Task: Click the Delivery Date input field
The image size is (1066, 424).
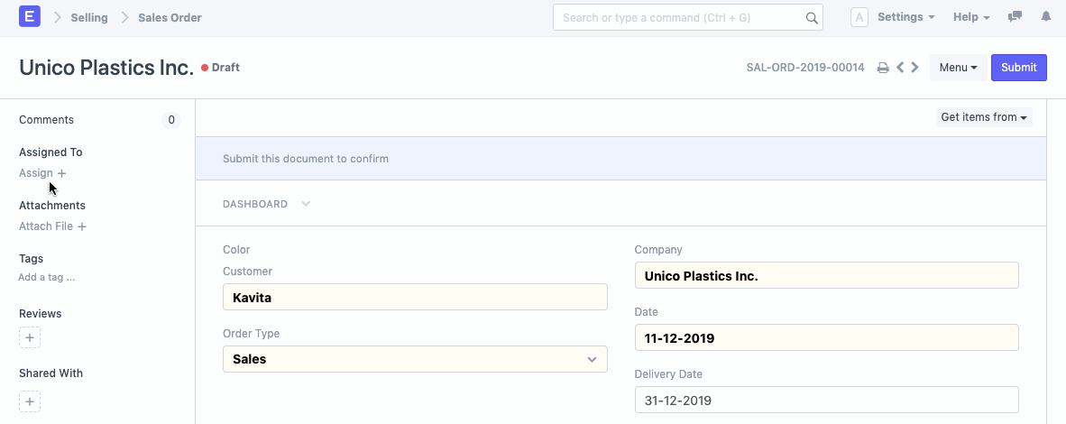Action: pyautogui.click(x=826, y=400)
